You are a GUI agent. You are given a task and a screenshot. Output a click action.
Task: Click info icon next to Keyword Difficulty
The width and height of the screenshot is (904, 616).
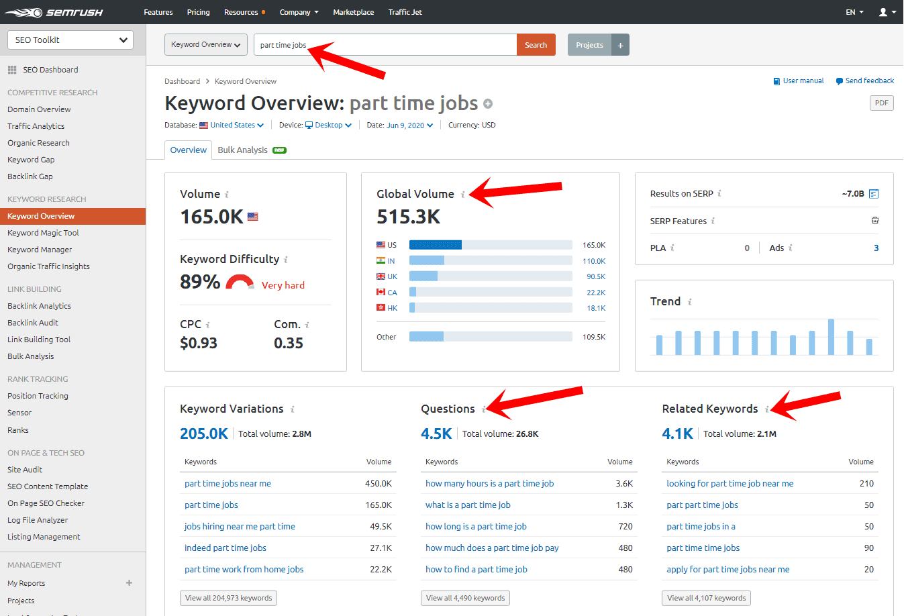pyautogui.click(x=286, y=260)
